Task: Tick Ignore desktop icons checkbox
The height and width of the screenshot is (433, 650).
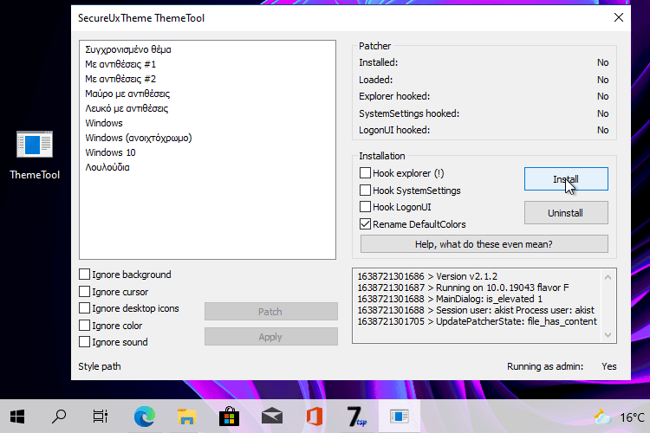Action: coord(85,308)
